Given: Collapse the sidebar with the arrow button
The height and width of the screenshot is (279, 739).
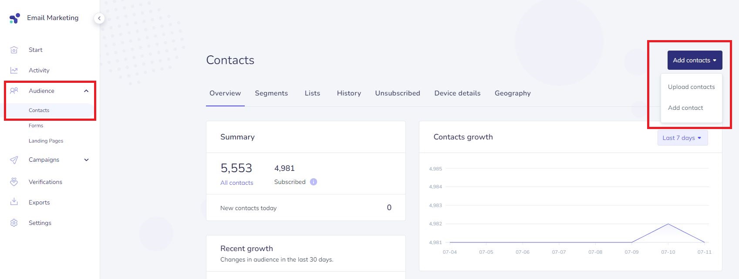Looking at the screenshot, I should 99,18.
